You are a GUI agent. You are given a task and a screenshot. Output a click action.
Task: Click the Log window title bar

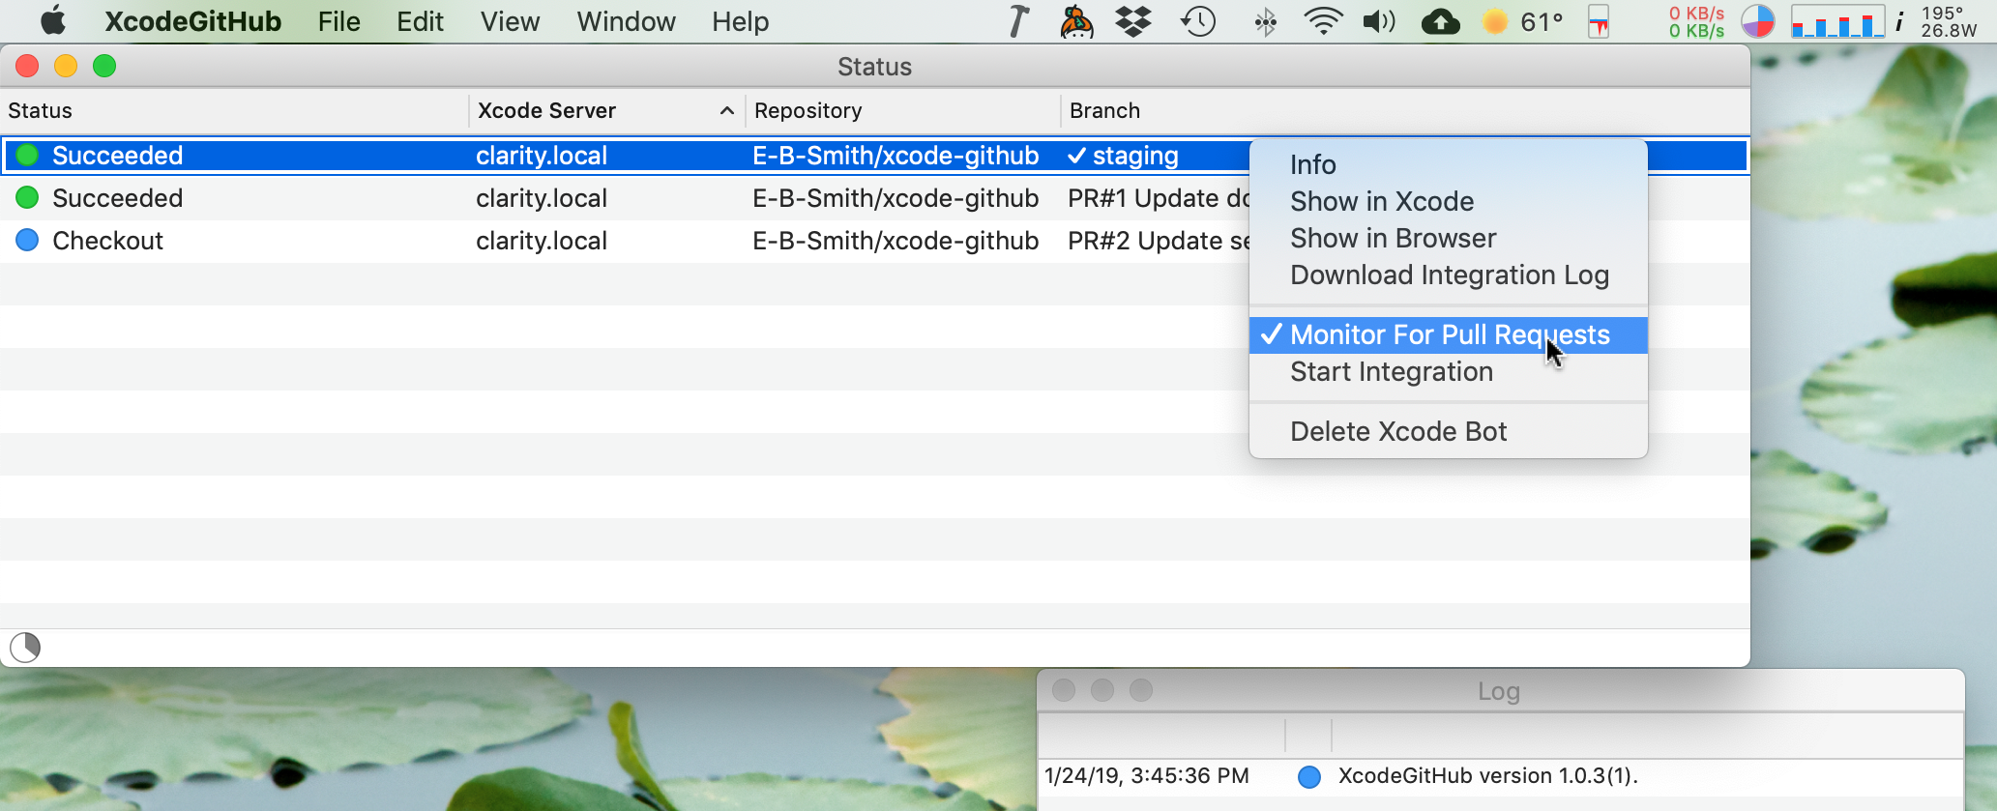coord(1501,690)
